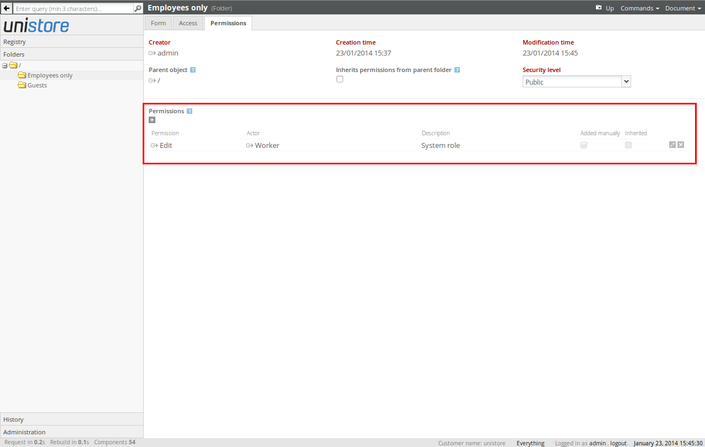Switch to the Form tab
Screen dimensions: 705x447
158,23
